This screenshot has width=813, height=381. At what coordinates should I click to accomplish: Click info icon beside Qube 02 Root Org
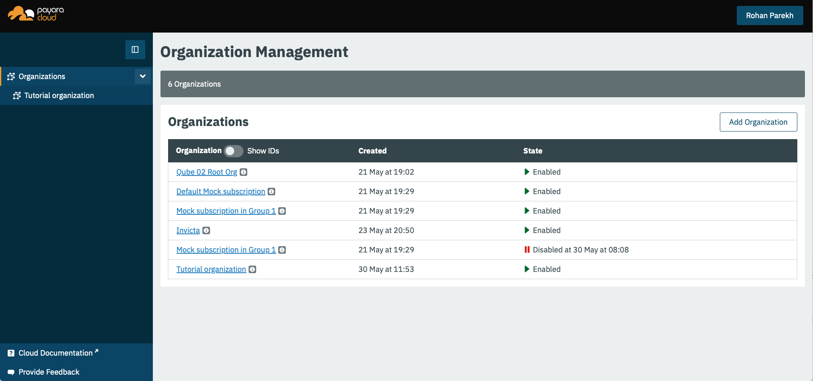[243, 172]
